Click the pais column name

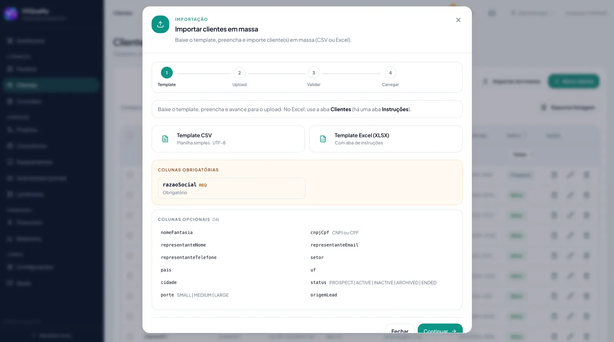(x=166, y=270)
